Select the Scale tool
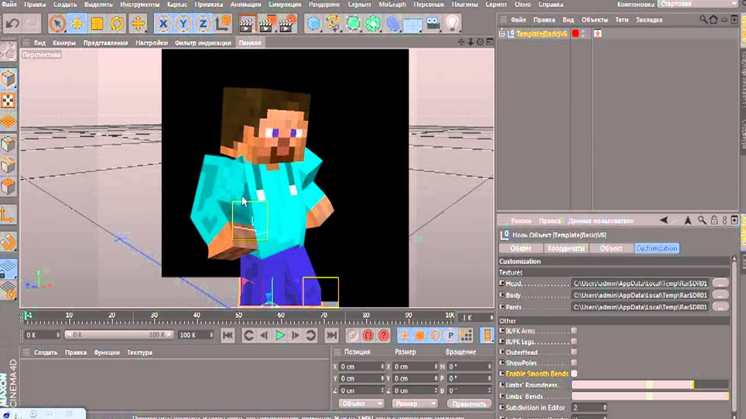Image resolution: width=746 pixels, height=419 pixels. [x=97, y=24]
